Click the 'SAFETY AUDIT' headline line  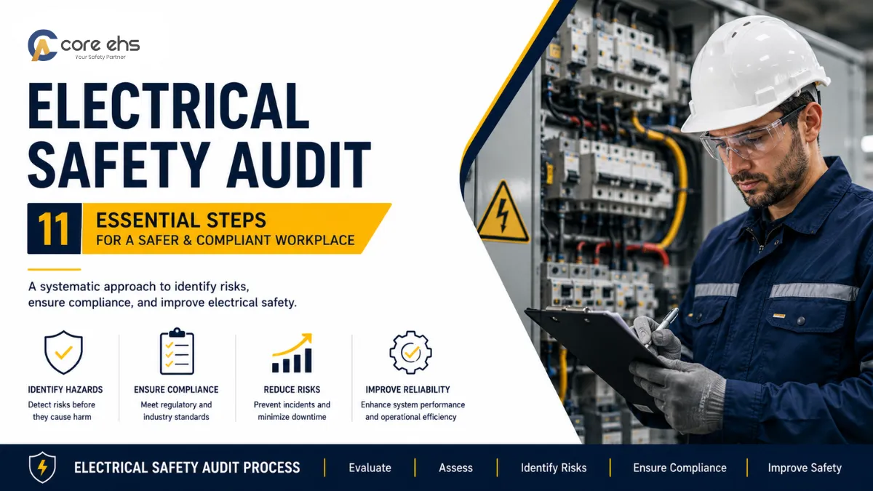pyautogui.click(x=199, y=165)
